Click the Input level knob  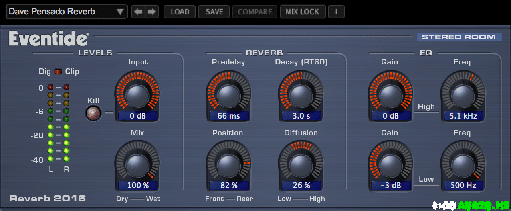(x=137, y=94)
